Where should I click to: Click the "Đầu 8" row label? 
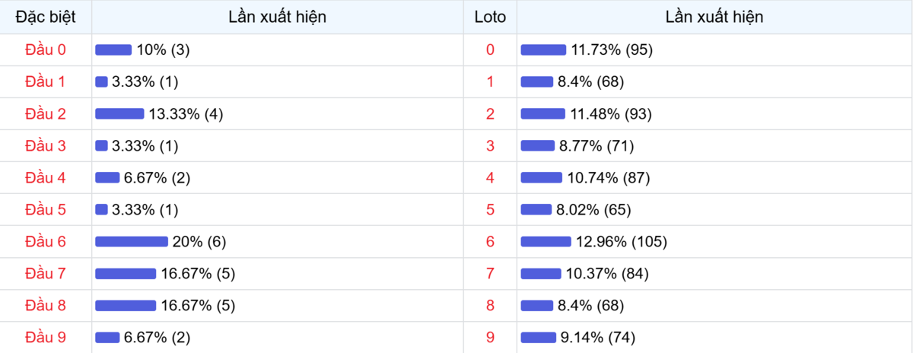pos(46,305)
